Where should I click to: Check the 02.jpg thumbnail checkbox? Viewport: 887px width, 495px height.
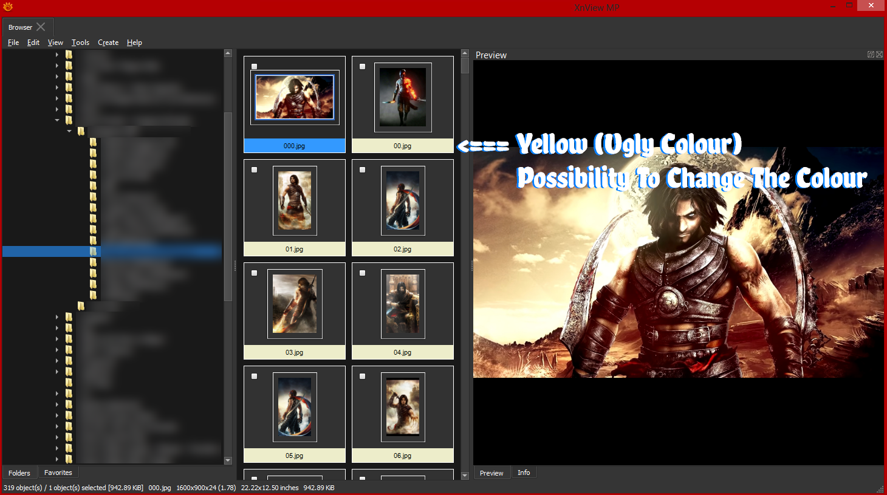pos(362,170)
